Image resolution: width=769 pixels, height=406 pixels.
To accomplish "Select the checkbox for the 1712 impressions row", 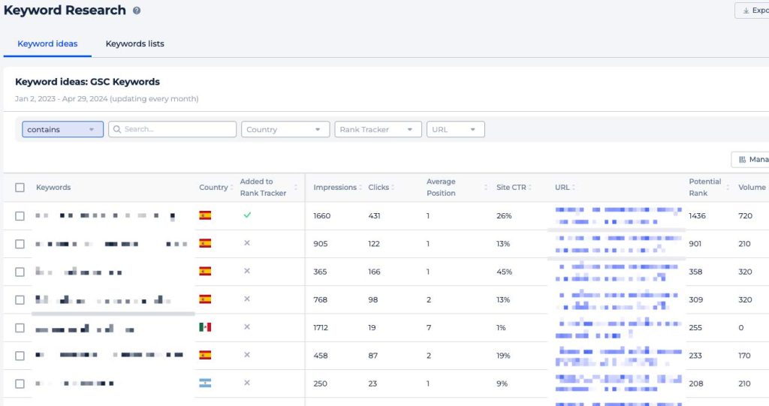I will (20, 328).
